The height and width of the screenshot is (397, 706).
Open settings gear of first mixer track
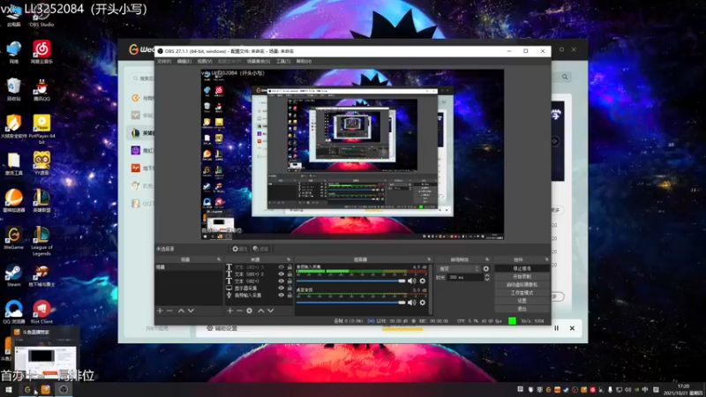click(423, 281)
